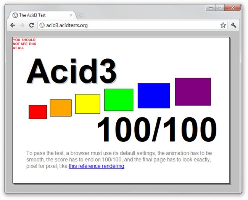The image size is (248, 200).
Task: Maximize the browser window
Action: point(220,7)
